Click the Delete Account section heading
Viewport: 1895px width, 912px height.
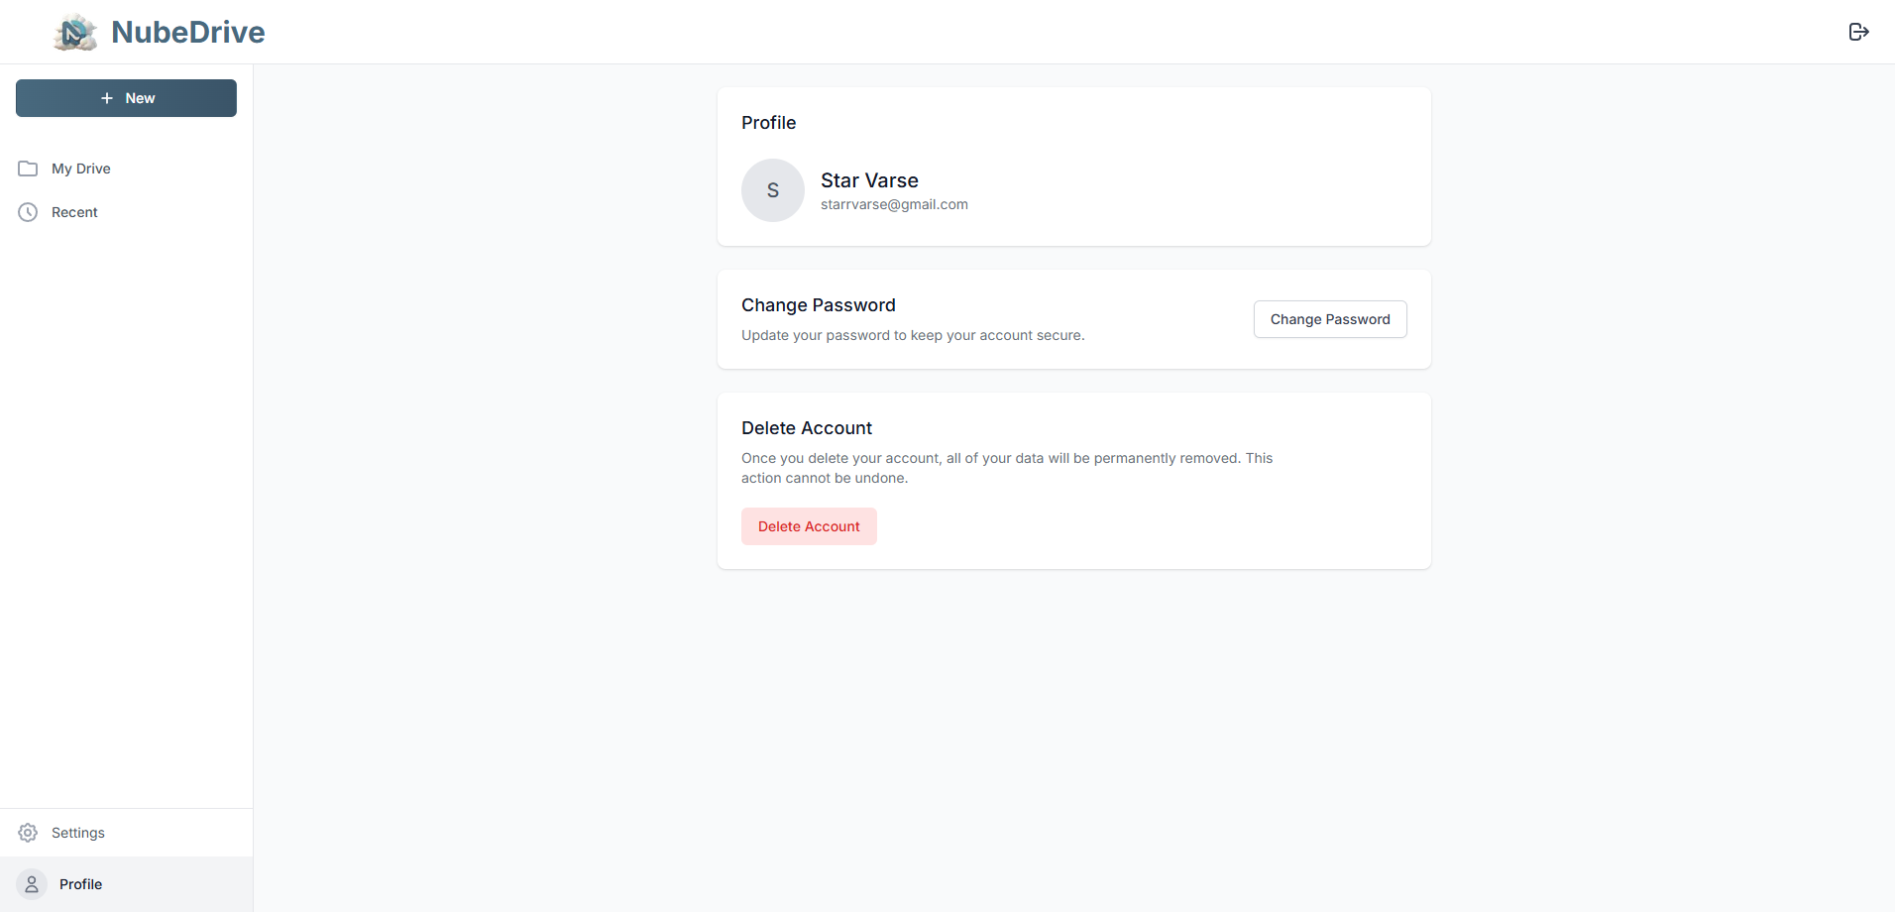[807, 428]
